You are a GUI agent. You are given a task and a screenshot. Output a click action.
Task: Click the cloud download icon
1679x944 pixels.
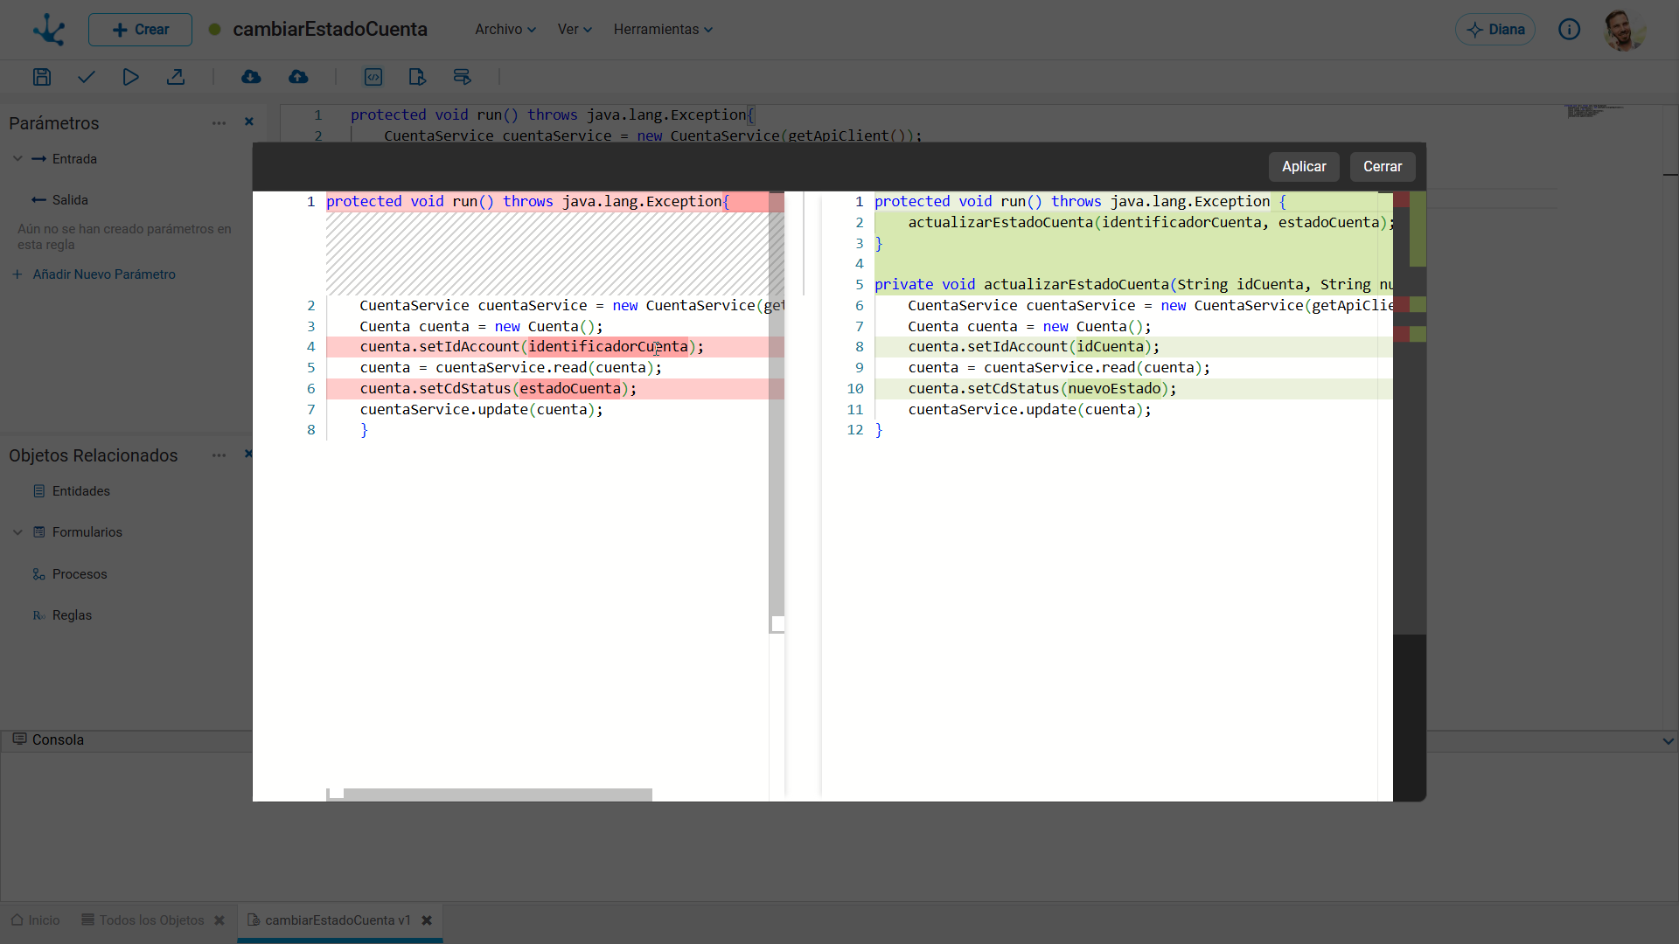click(251, 77)
